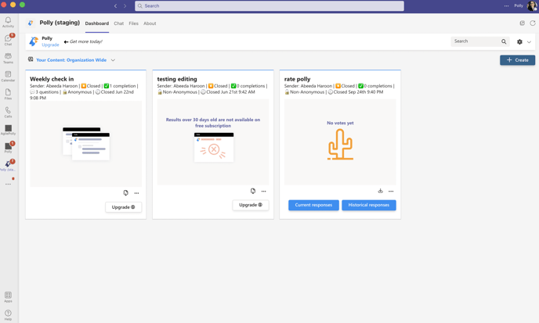Screen dimensions: 539x323
Task: Open the rate polly title
Action: point(298,79)
